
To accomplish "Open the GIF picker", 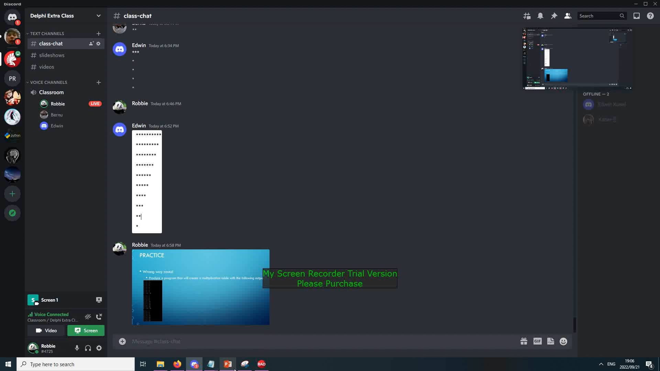I will tap(538, 341).
